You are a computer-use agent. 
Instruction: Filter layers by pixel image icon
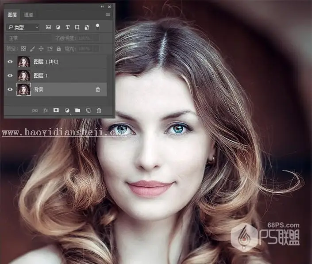click(48, 27)
